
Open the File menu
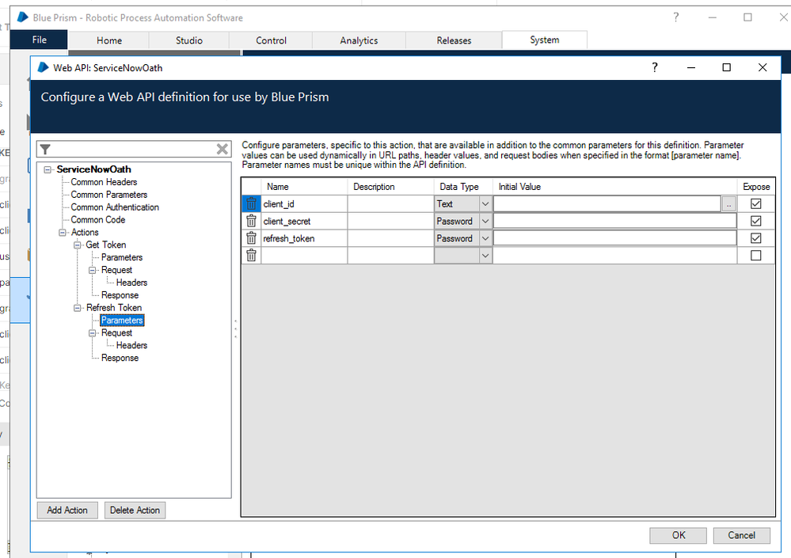pos(39,40)
